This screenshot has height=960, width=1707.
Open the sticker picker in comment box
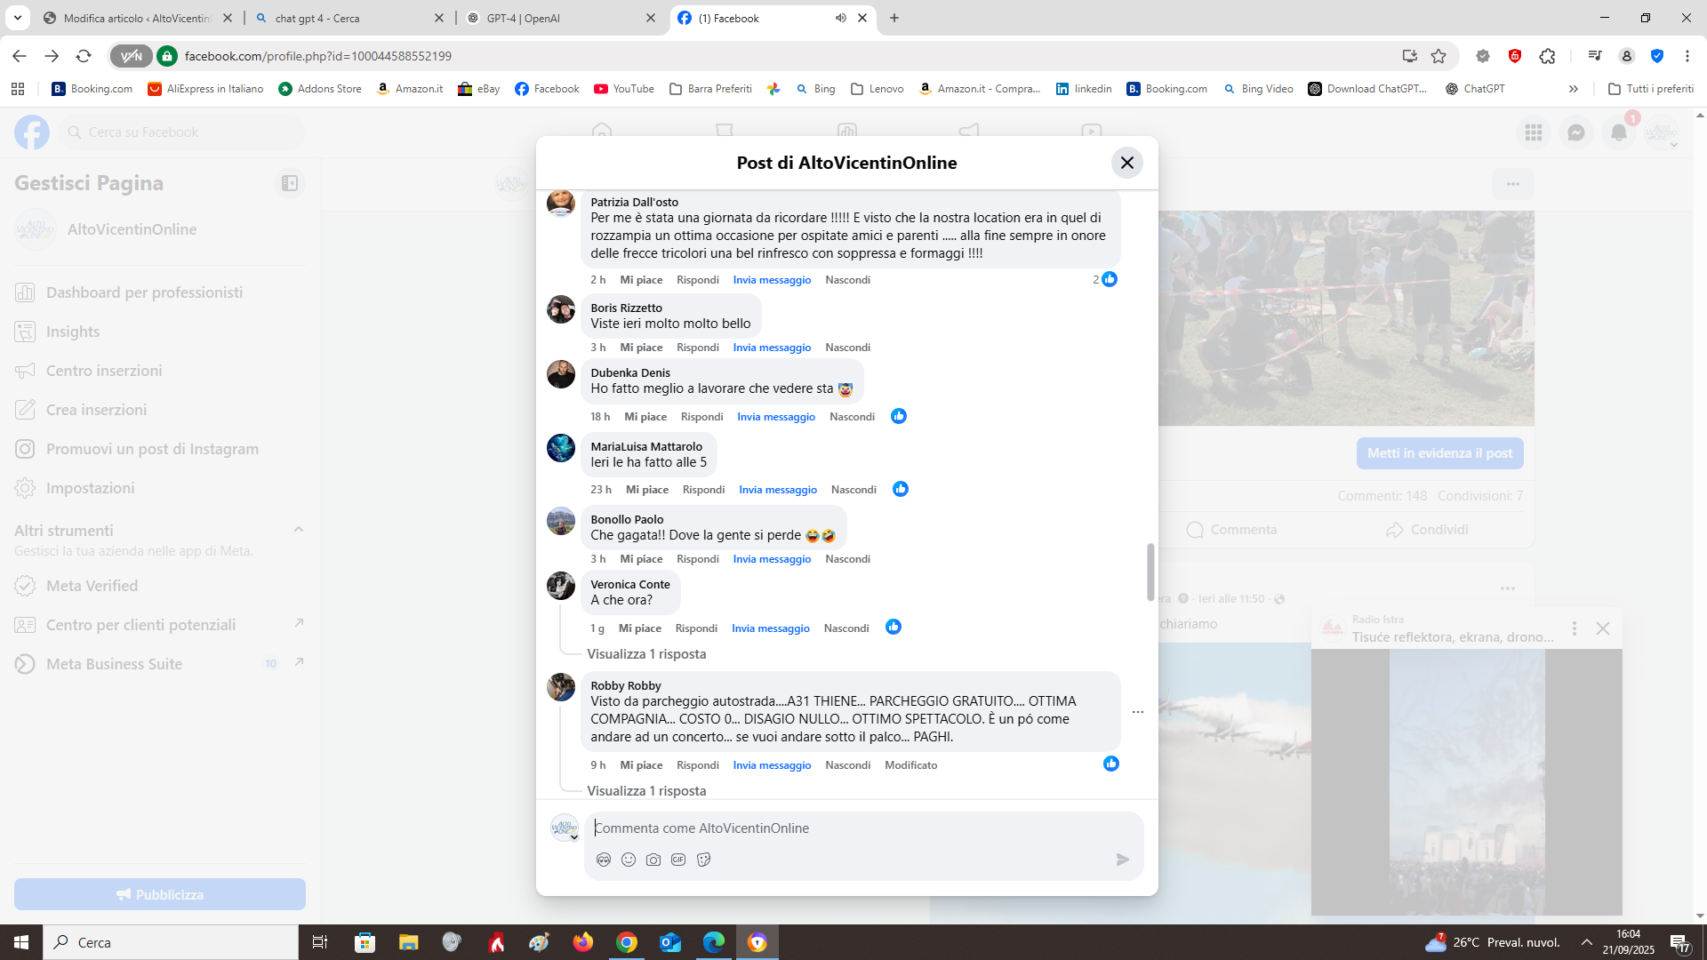click(704, 860)
